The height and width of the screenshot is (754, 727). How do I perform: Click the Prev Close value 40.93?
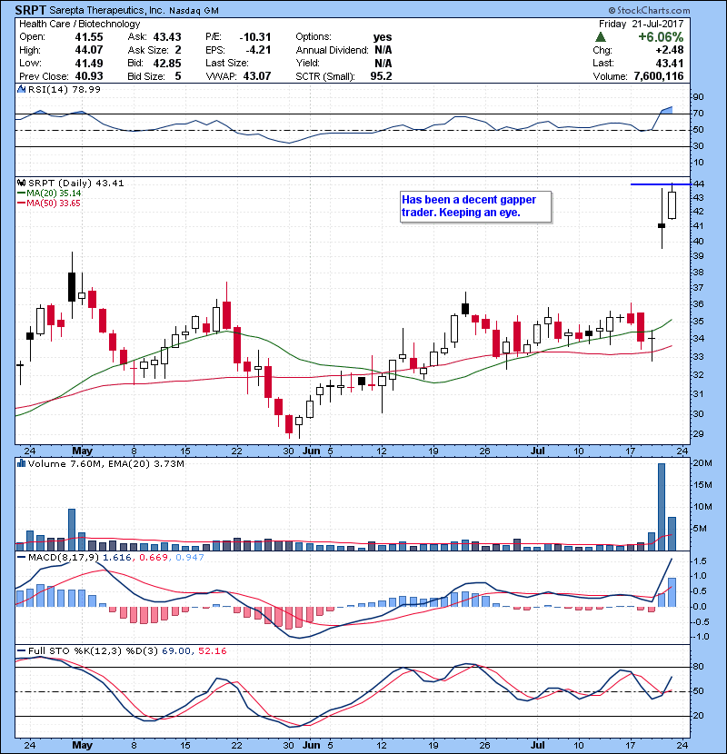pos(89,76)
